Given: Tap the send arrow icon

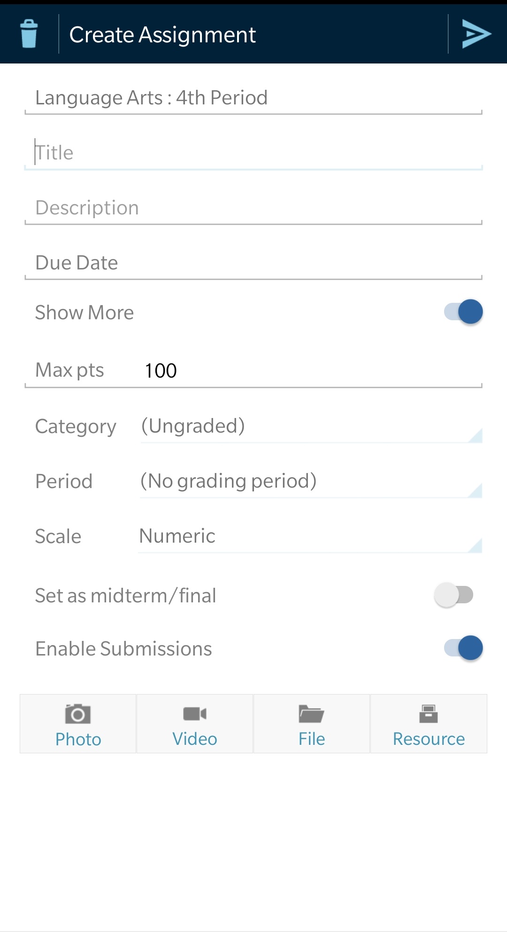Looking at the screenshot, I should pyautogui.click(x=476, y=34).
